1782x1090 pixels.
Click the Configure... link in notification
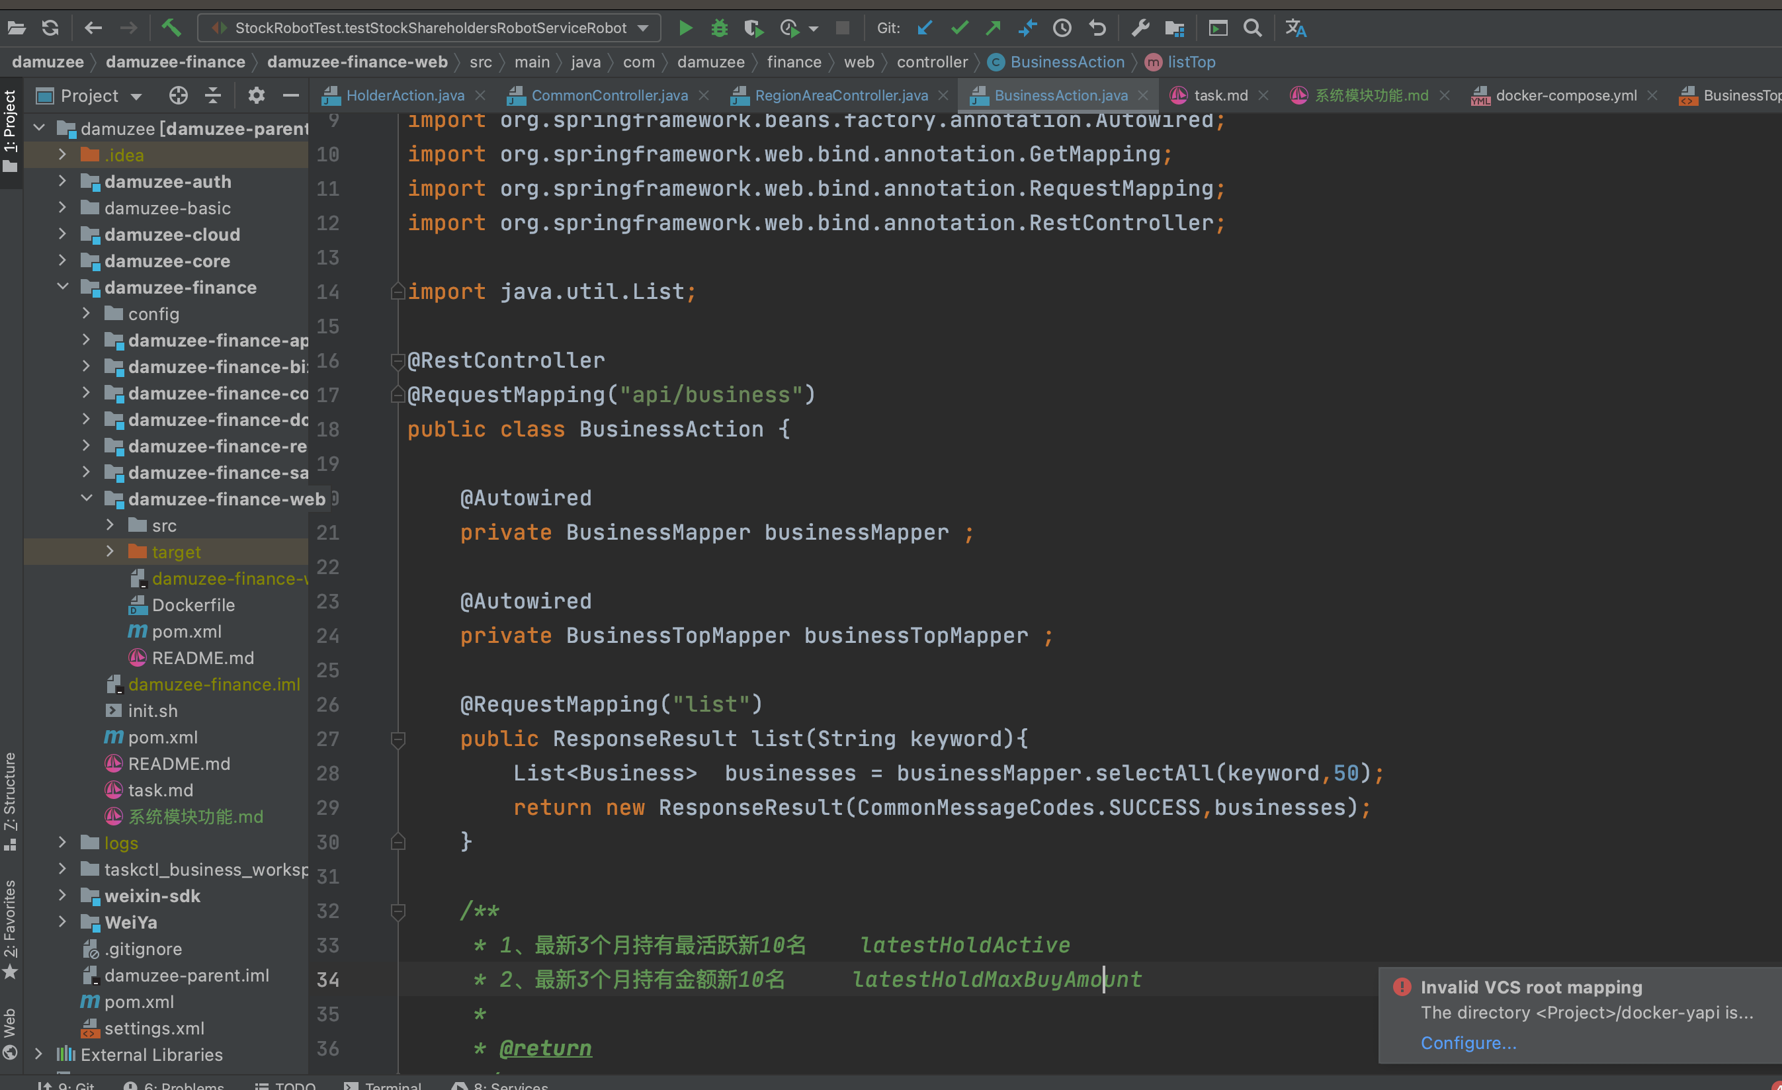click(x=1468, y=1042)
